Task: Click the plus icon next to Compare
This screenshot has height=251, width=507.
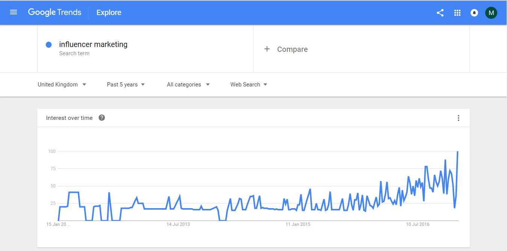Action: (267, 49)
